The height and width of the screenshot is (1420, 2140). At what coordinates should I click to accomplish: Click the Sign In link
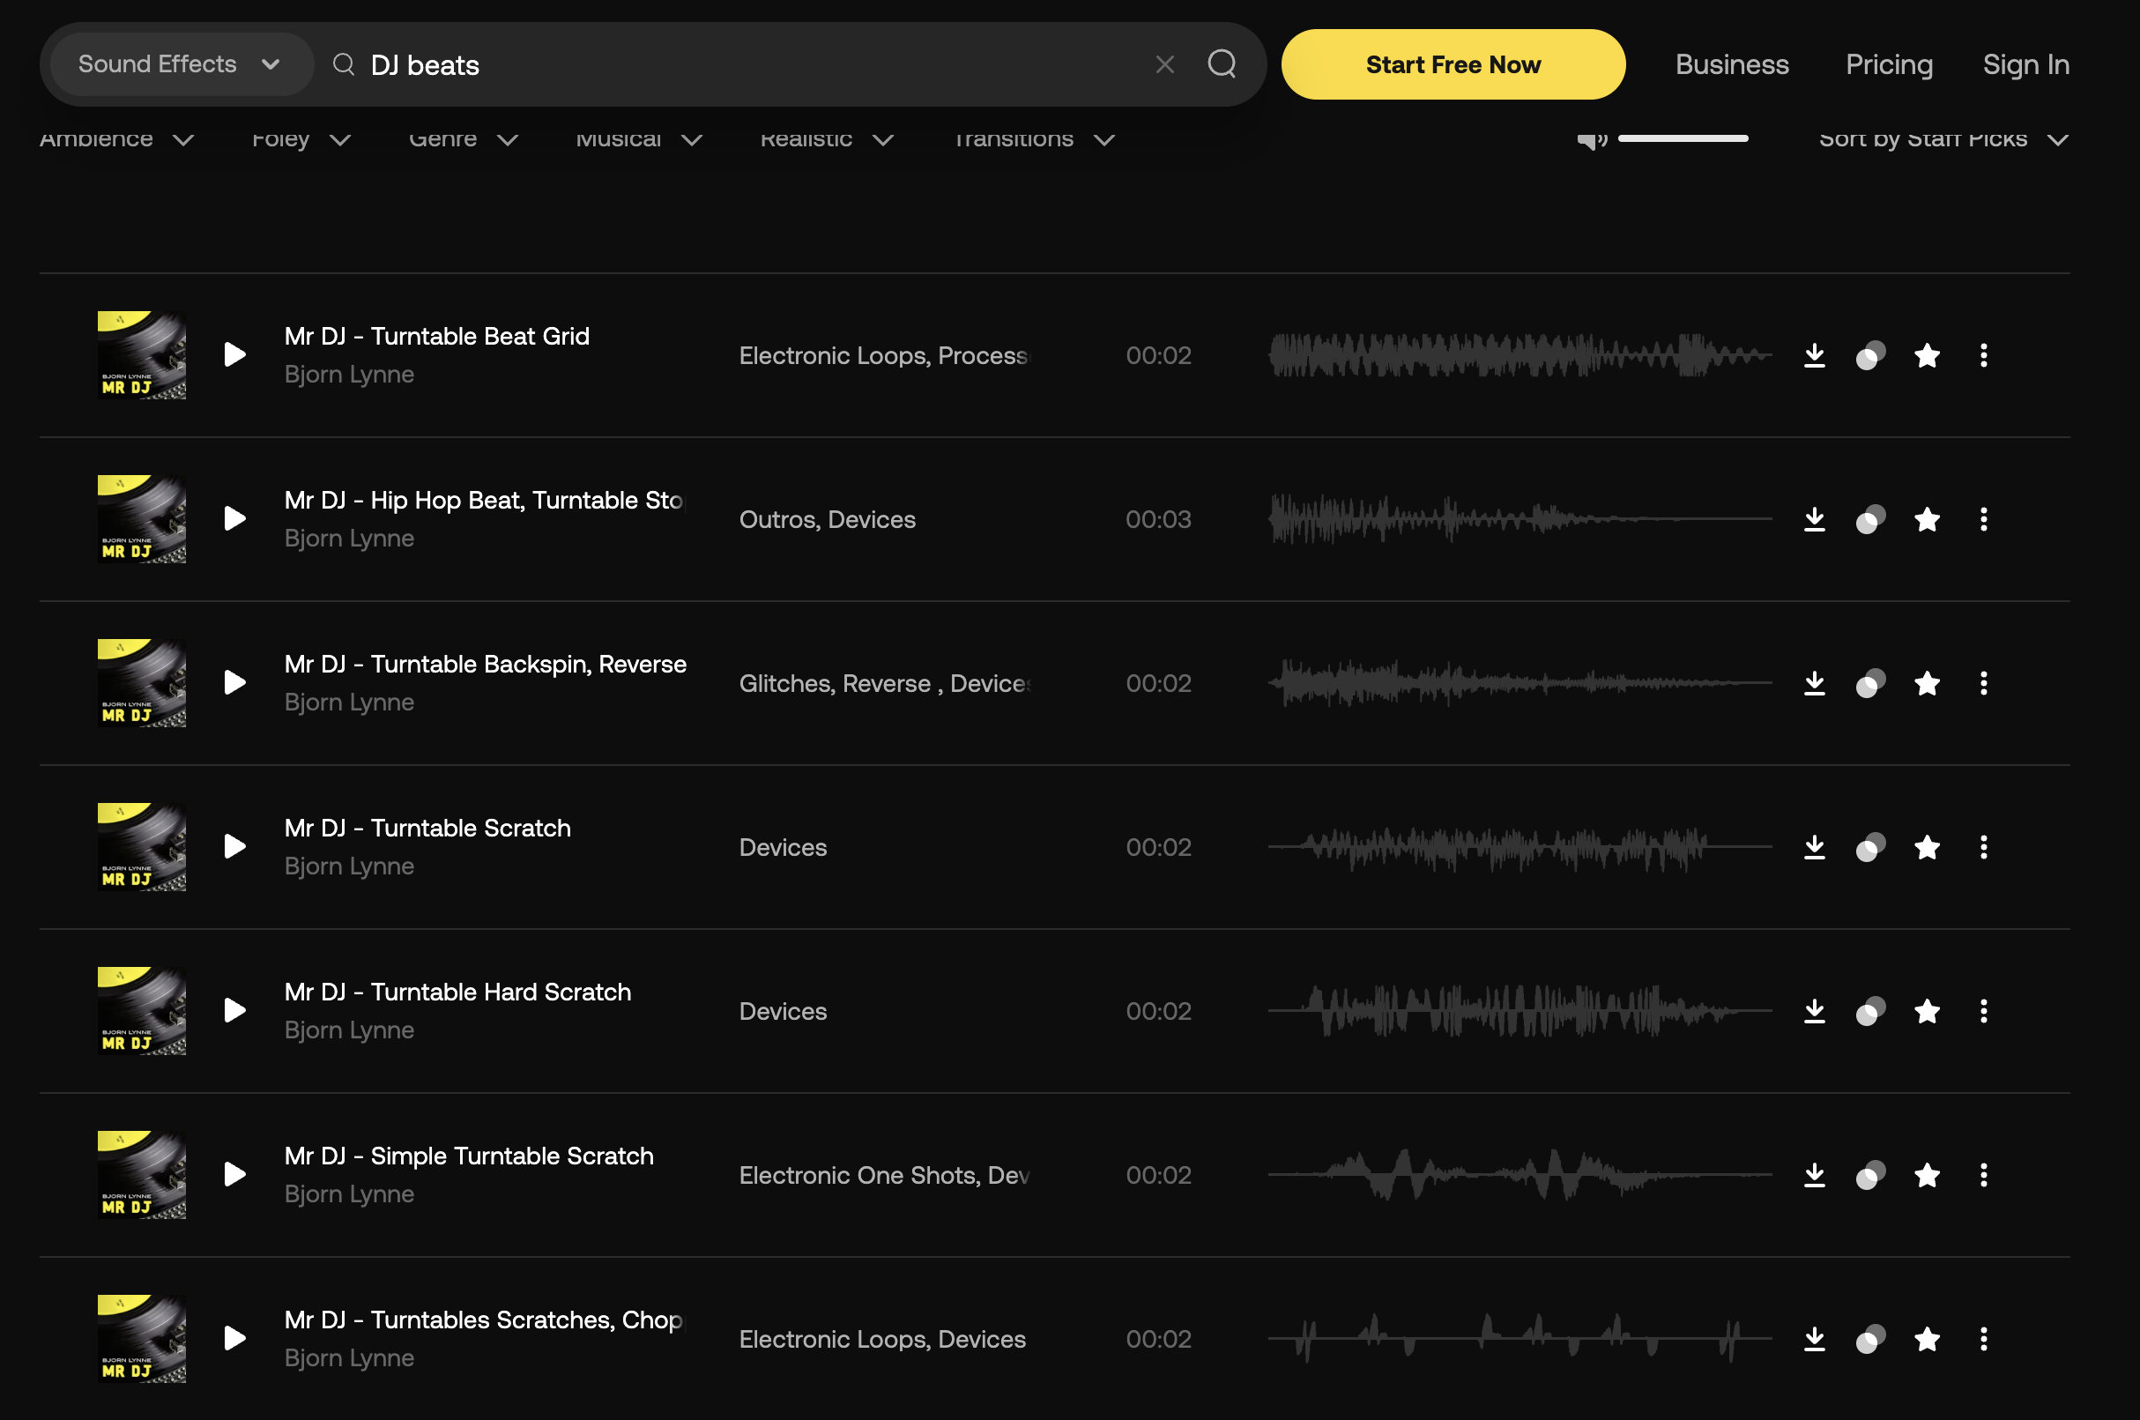2025,64
